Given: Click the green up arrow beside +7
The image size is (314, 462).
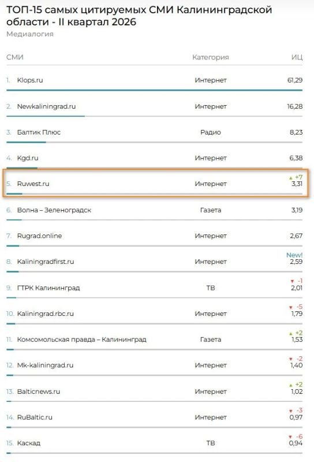Looking at the screenshot, I should coord(291,178).
